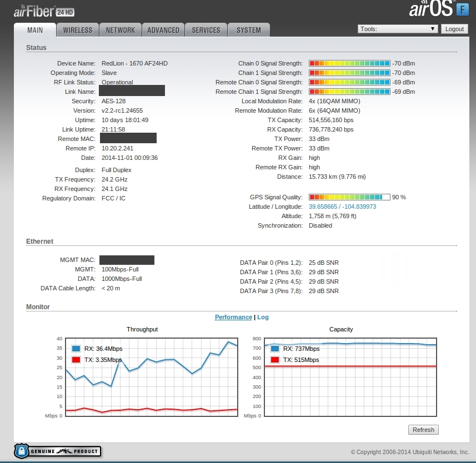The height and width of the screenshot is (463, 476).
Task: Open the System tab
Action: click(x=248, y=30)
